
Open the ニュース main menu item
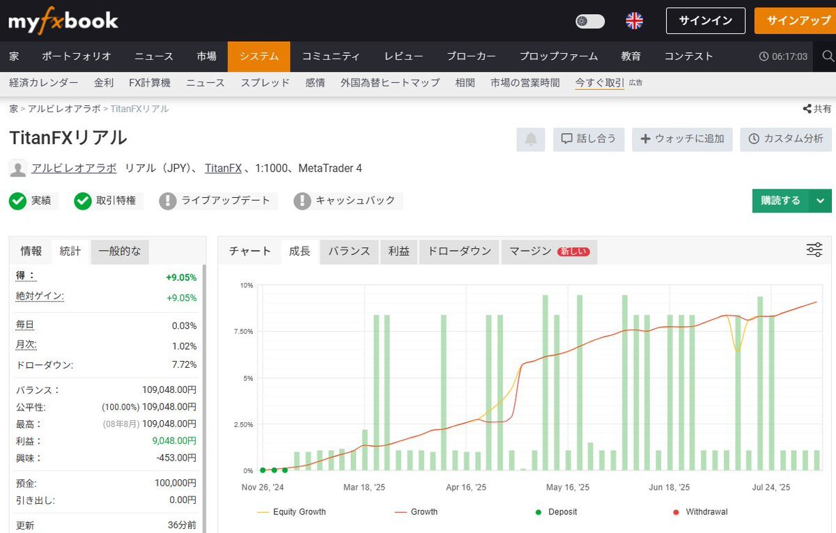(154, 56)
